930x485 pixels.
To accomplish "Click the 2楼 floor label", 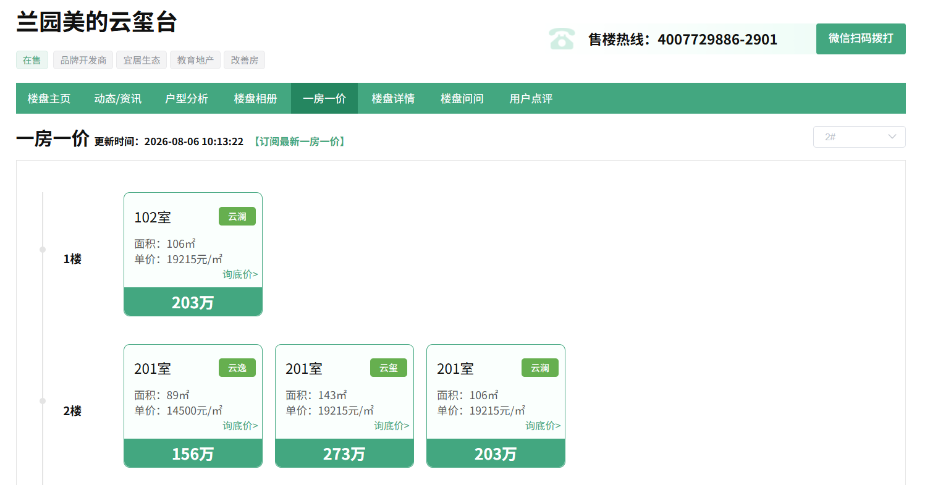I will tap(72, 411).
